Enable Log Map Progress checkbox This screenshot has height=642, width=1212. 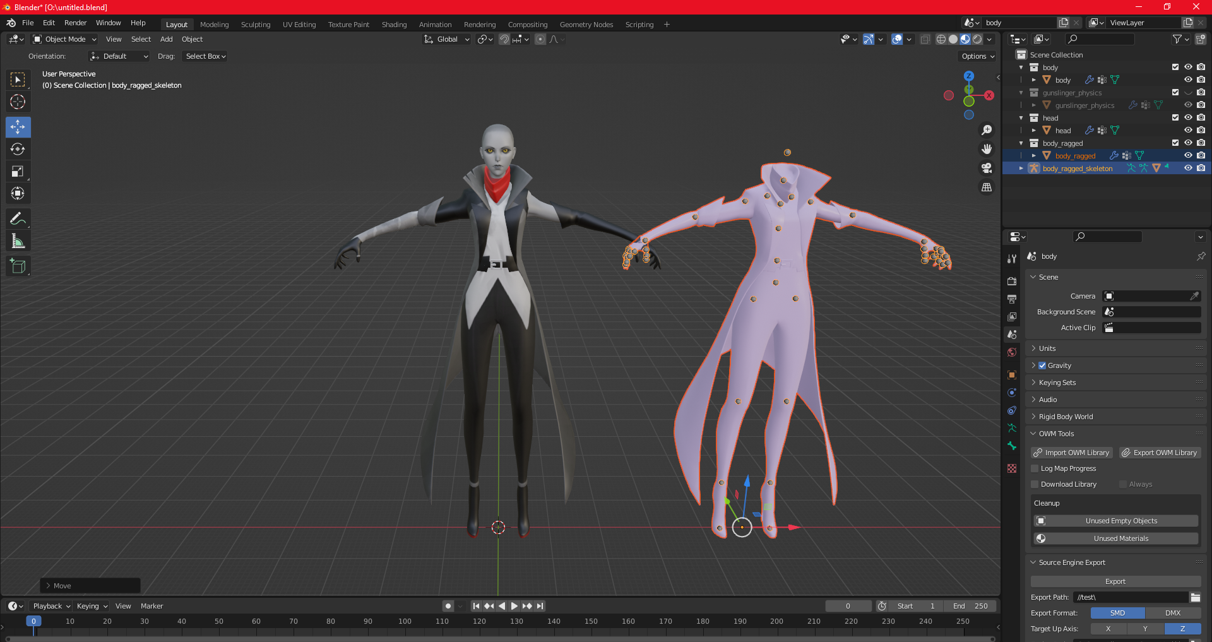pos(1035,468)
